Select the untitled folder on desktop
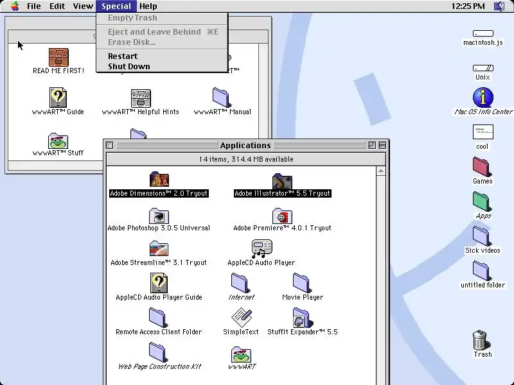Screen dimensions: 514x385 481,271
